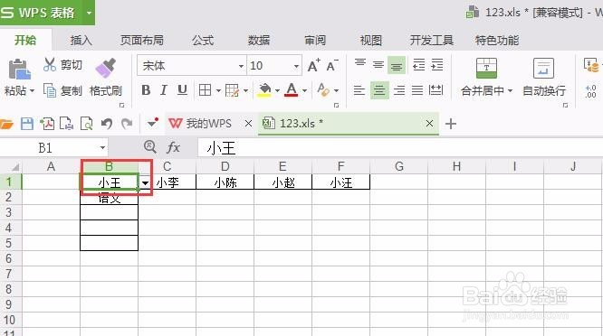Open Print Preview icon

(87, 124)
